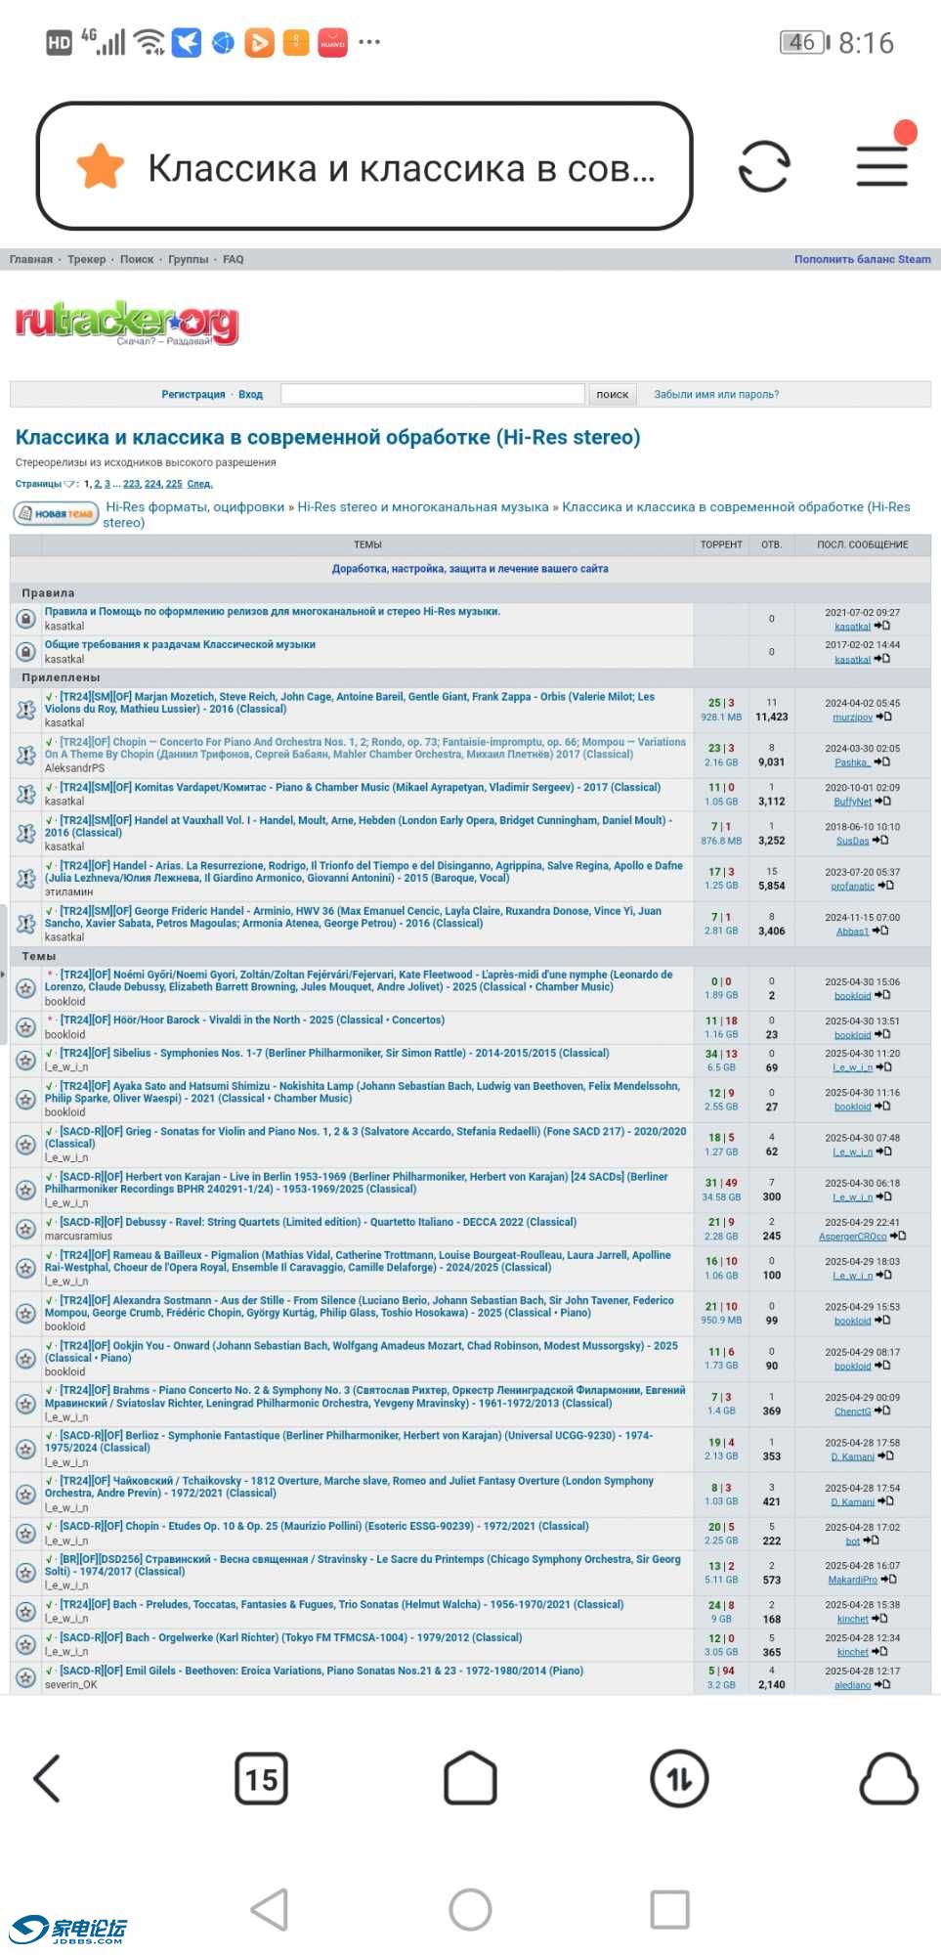The width and height of the screenshot is (941, 1955).
Task: Click user D. Kamani on Berlioz row
Action: (853, 1456)
